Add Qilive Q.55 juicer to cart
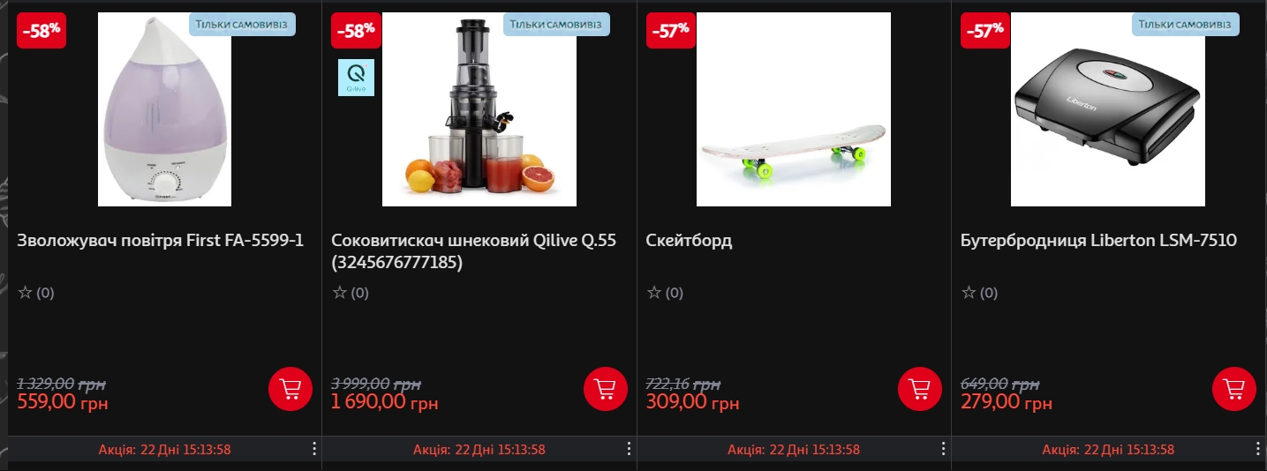 pyautogui.click(x=605, y=388)
